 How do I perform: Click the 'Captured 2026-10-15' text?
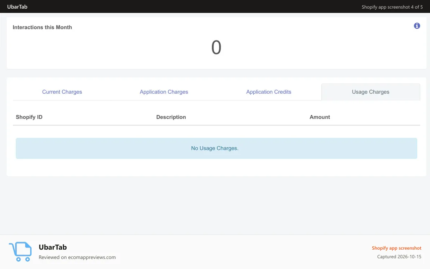point(399,257)
